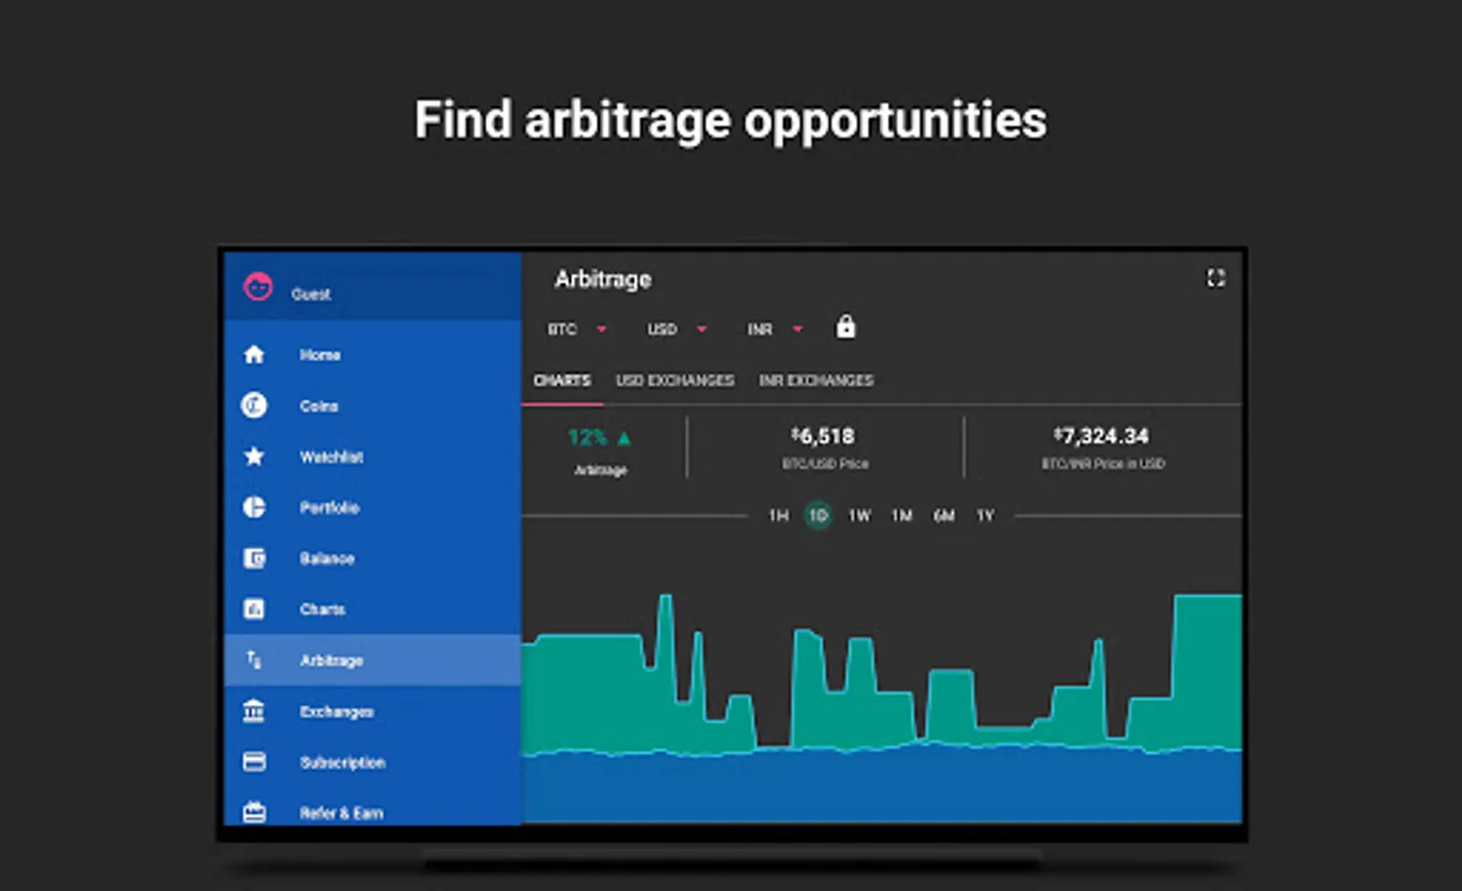Select the Charts icon in sidebar

point(254,609)
